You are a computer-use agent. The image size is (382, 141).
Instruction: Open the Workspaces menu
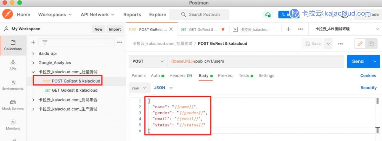(x=55, y=15)
